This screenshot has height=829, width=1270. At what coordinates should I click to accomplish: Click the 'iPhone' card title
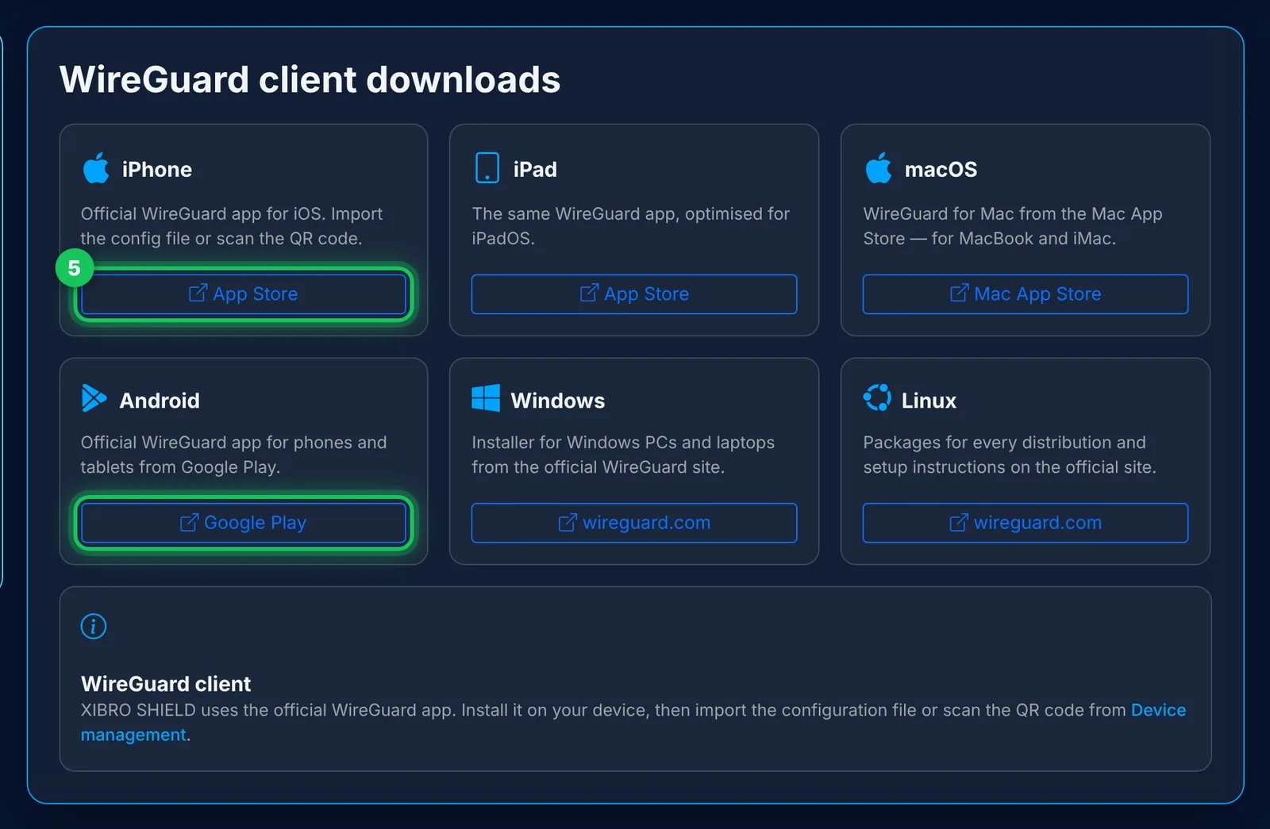tap(157, 170)
